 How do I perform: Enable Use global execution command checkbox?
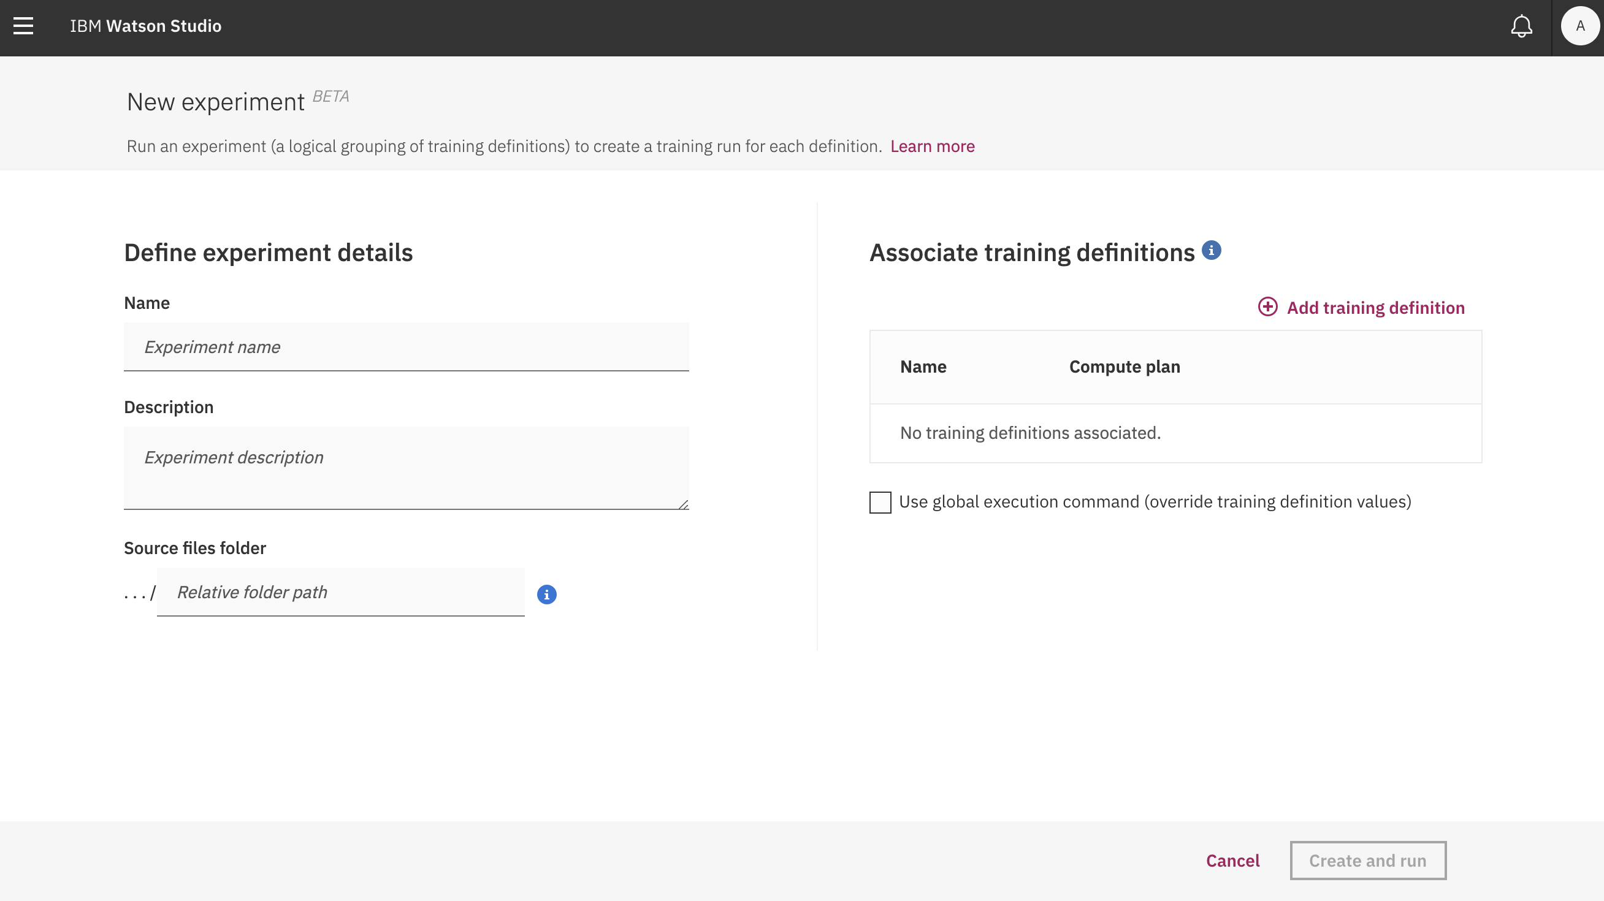(x=880, y=502)
